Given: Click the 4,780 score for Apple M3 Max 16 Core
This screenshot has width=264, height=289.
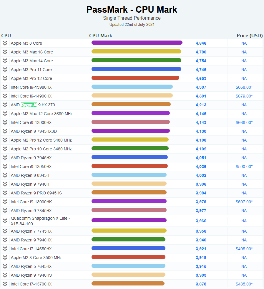Looking at the screenshot, I should (201, 52).
